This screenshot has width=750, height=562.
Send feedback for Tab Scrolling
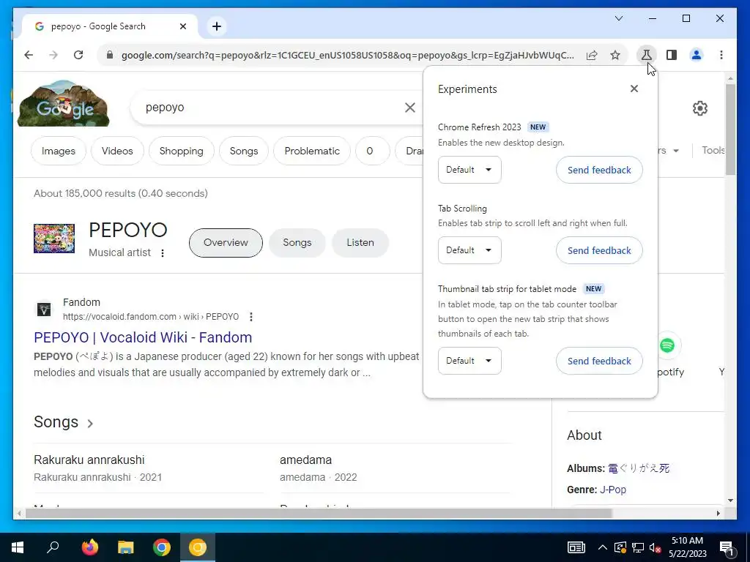pos(599,250)
